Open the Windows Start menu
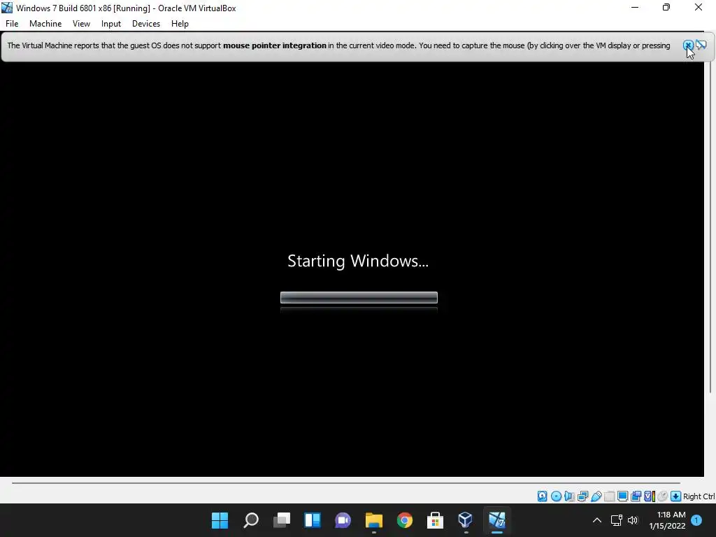The image size is (716, 537). 220,520
